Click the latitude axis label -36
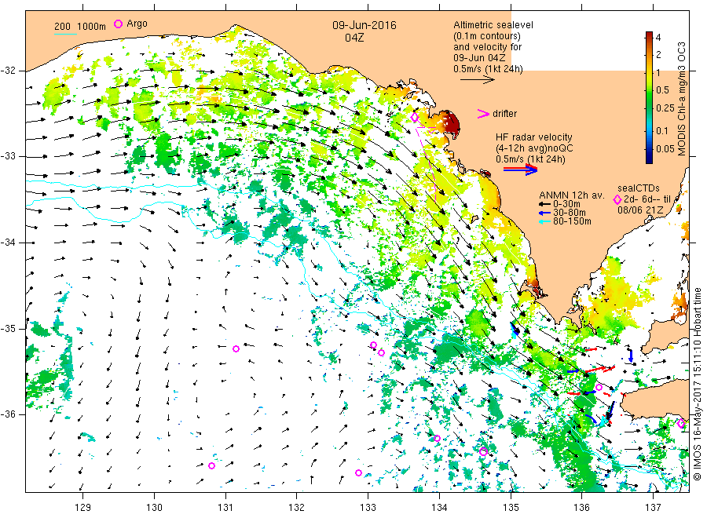 click(x=8, y=414)
